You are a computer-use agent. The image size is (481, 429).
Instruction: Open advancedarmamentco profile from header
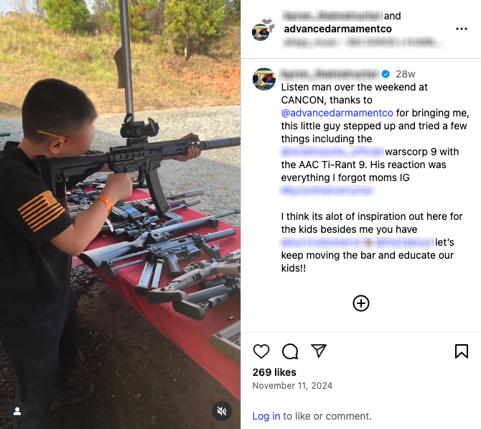coord(337,29)
